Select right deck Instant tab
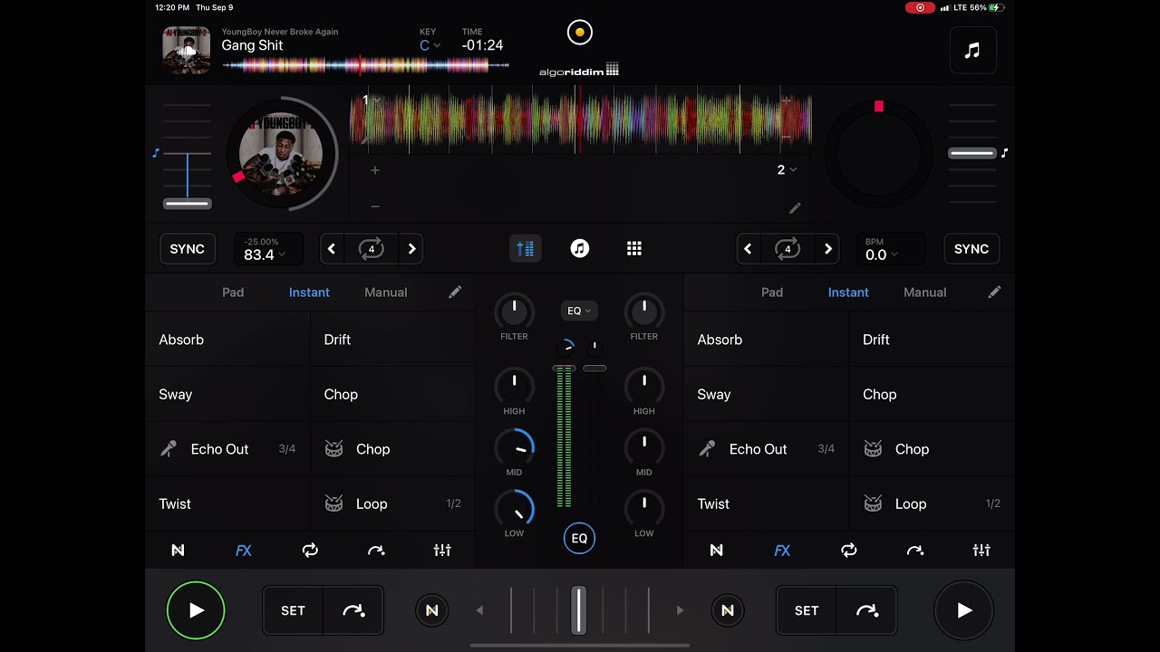Image resolution: width=1160 pixels, height=652 pixels. (x=848, y=292)
